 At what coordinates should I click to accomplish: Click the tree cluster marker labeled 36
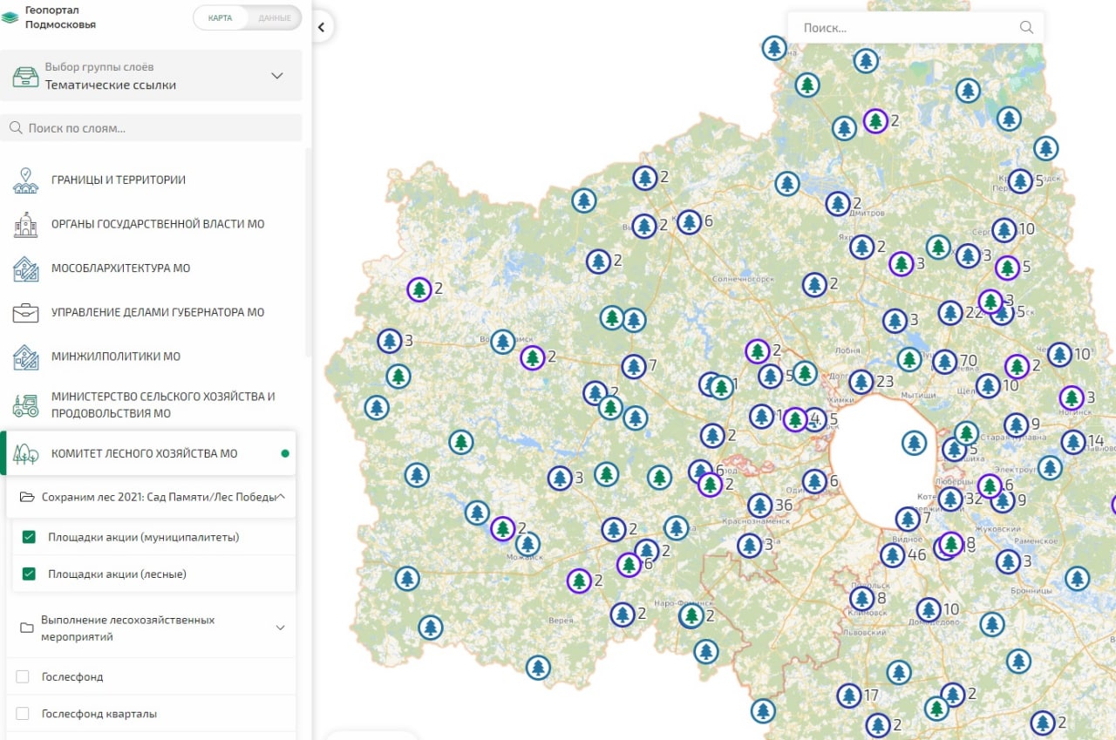(x=759, y=506)
